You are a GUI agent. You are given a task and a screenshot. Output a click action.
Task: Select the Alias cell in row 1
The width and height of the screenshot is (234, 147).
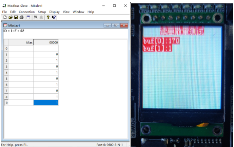[21, 54]
